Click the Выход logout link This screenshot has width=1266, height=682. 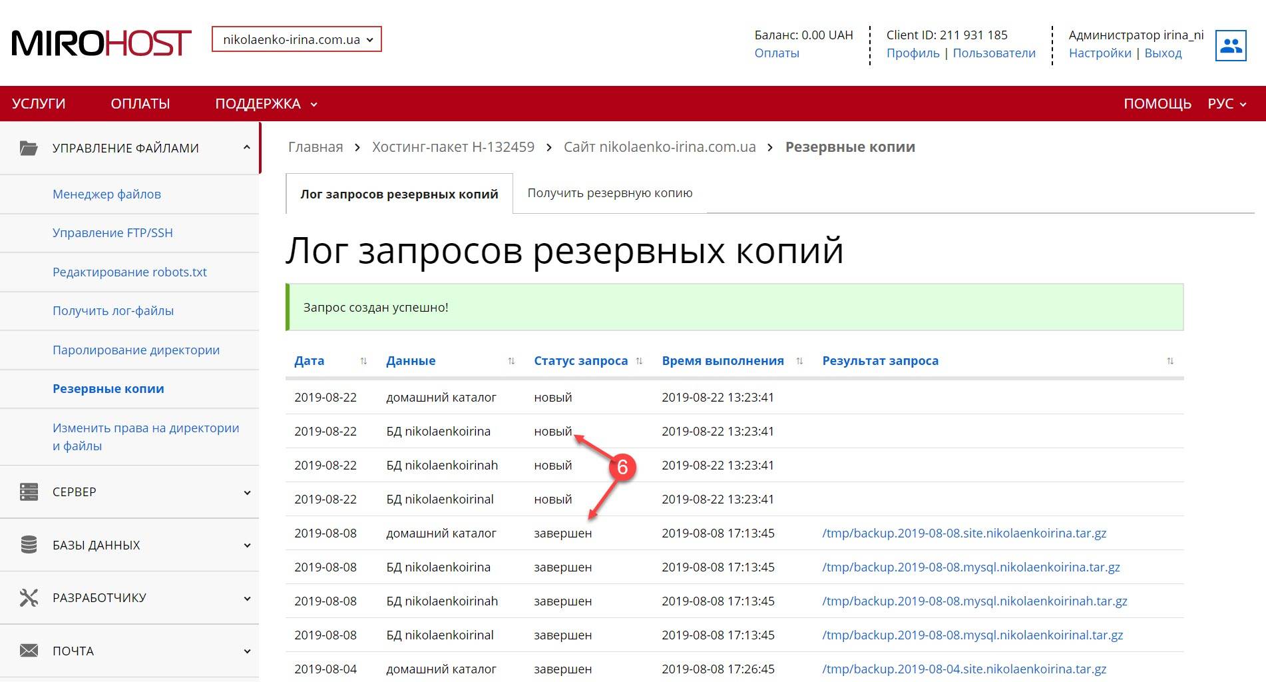[x=1163, y=53]
